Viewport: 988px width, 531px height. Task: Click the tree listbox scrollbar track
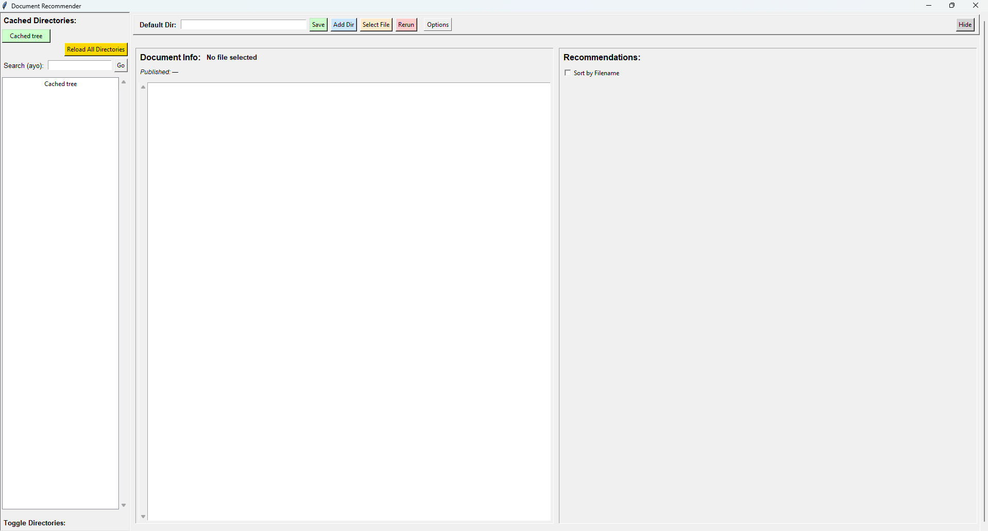(123, 294)
